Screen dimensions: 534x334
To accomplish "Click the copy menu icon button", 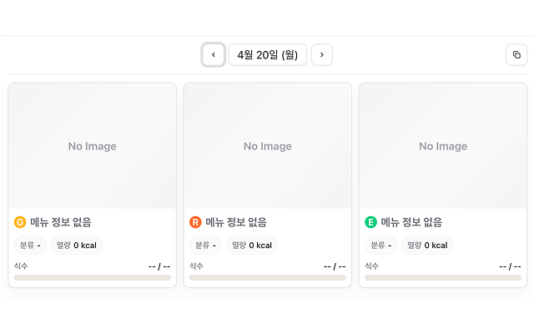I will 516,54.
